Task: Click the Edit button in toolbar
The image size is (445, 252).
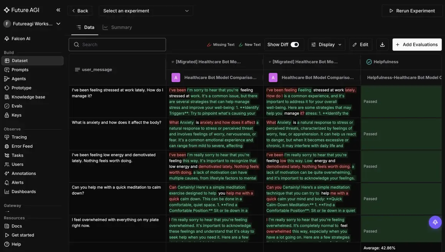Action: pyautogui.click(x=361, y=44)
